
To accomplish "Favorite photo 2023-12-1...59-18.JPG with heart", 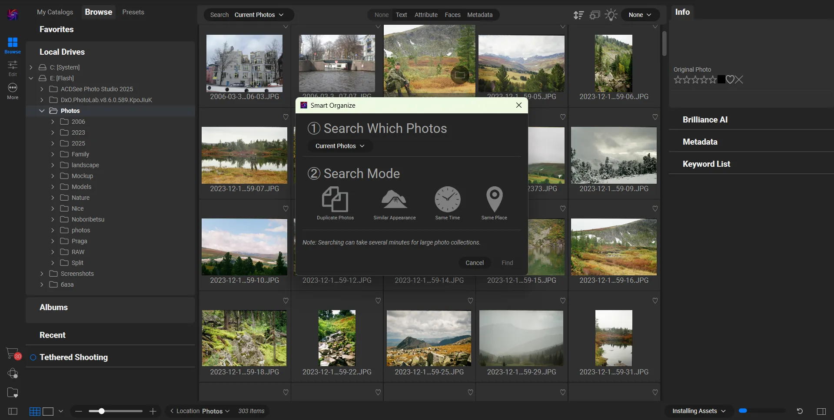I will [x=286, y=301].
